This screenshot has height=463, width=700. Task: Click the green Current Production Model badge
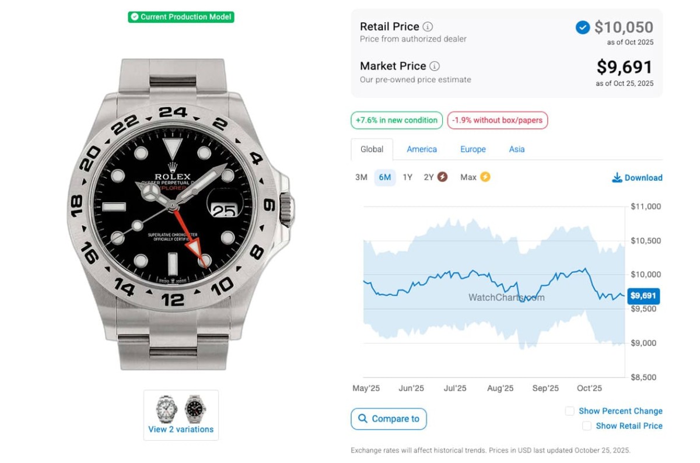181,17
